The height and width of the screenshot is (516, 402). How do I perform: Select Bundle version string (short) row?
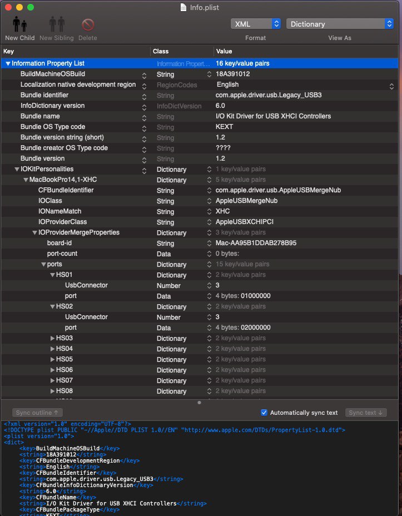(x=200, y=137)
